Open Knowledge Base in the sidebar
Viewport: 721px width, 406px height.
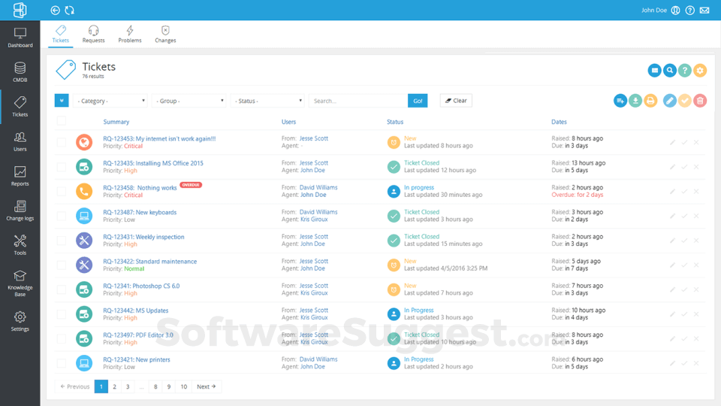tap(20, 283)
